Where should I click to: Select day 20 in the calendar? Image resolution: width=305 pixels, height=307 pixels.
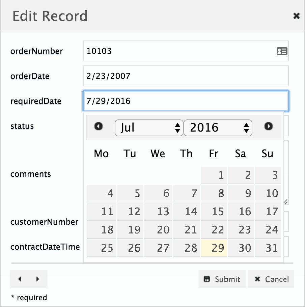158,230
